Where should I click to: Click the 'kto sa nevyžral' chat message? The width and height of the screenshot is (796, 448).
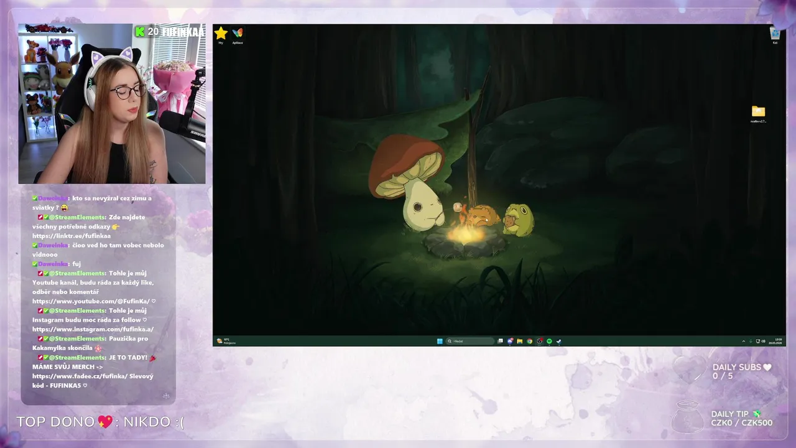(x=92, y=203)
